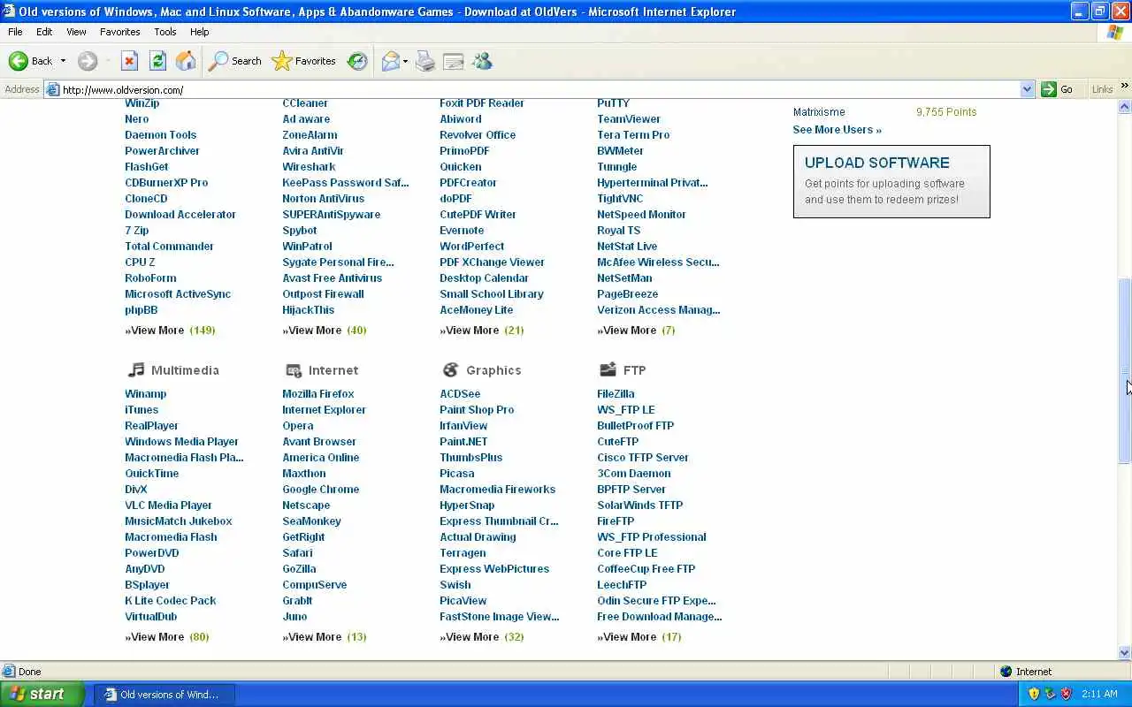Open the TeamViewer link

[x=629, y=119]
